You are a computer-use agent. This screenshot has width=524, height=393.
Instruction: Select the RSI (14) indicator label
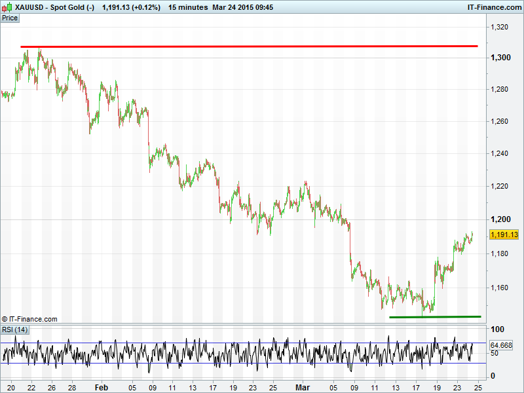pyautogui.click(x=14, y=329)
